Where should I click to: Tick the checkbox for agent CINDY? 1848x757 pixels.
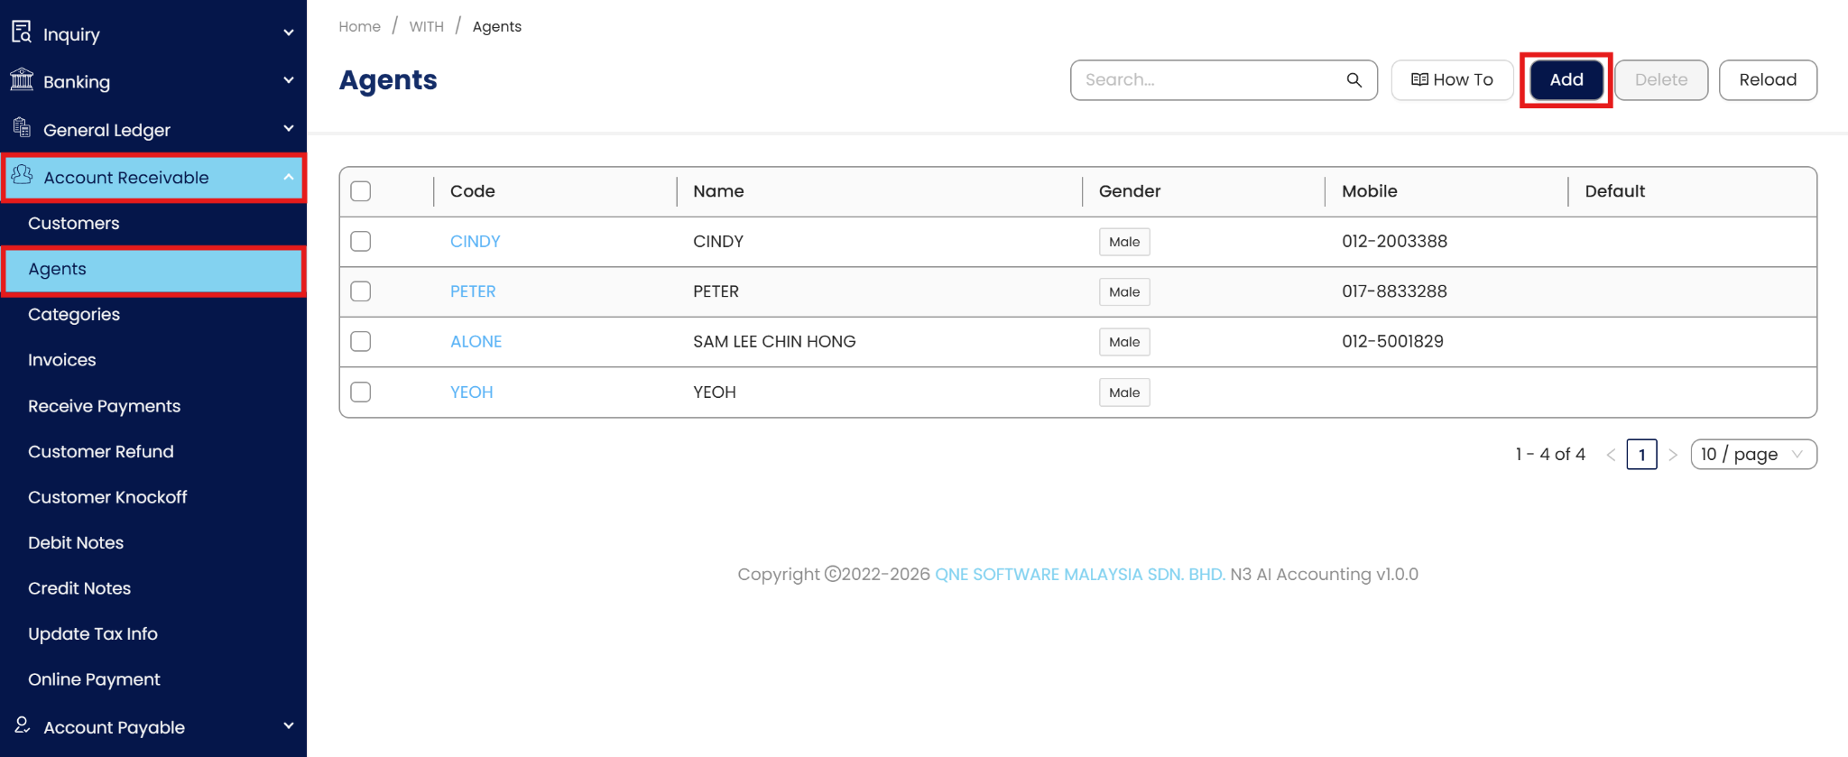tap(361, 242)
